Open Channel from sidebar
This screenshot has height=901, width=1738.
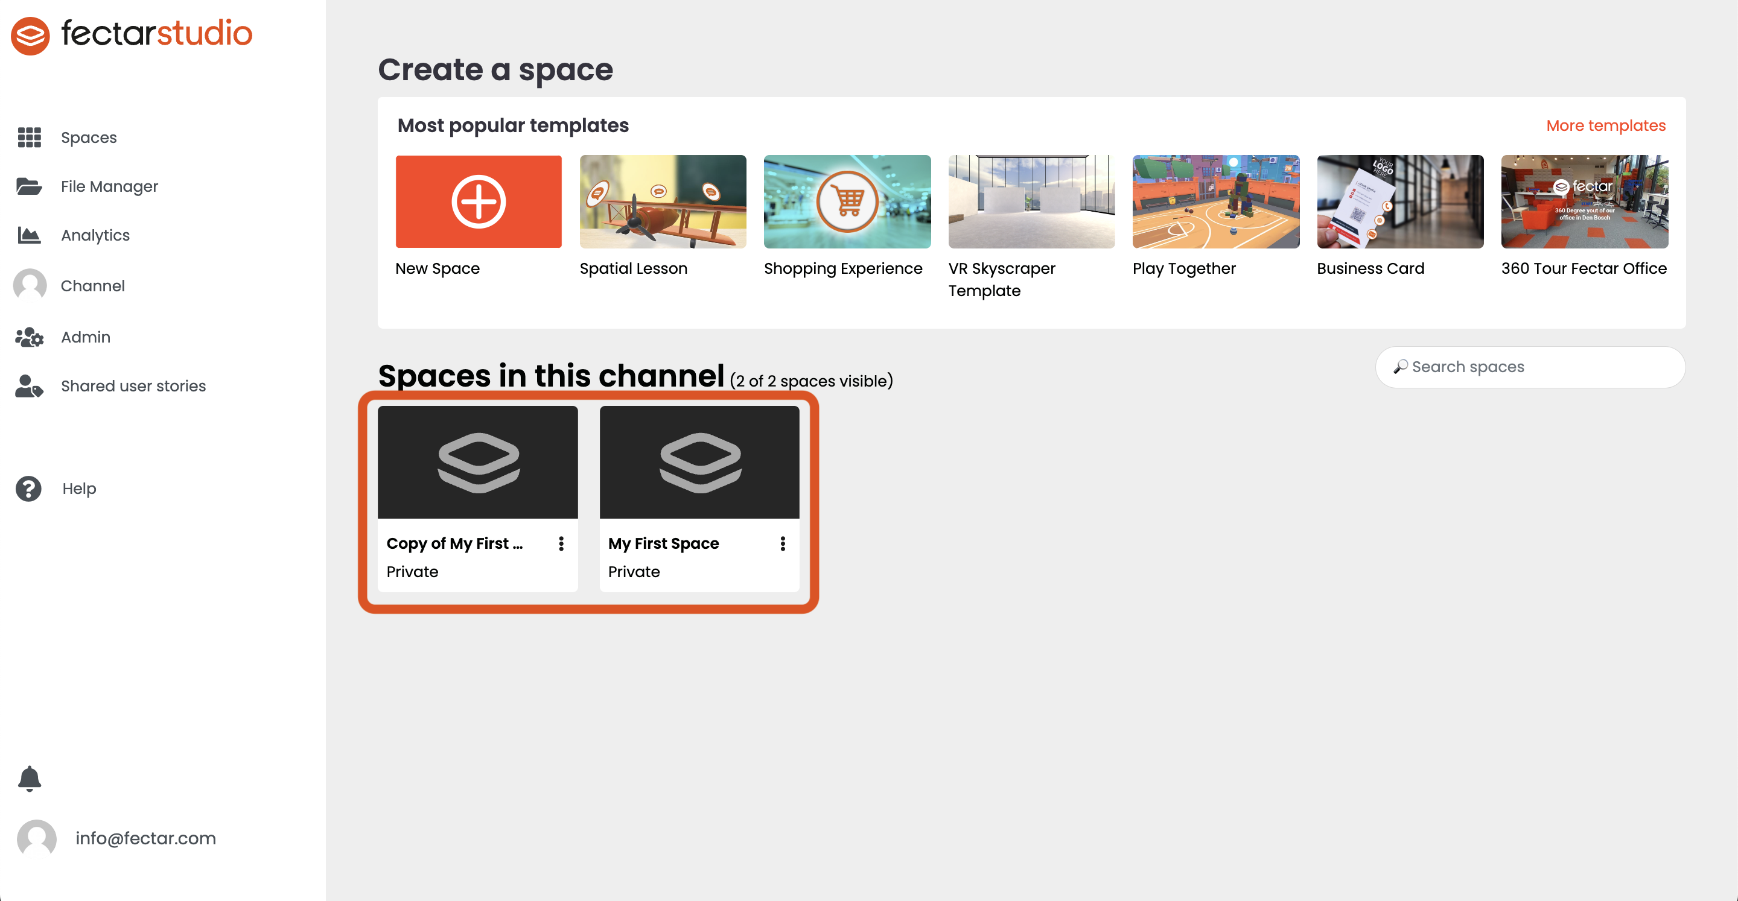[92, 285]
